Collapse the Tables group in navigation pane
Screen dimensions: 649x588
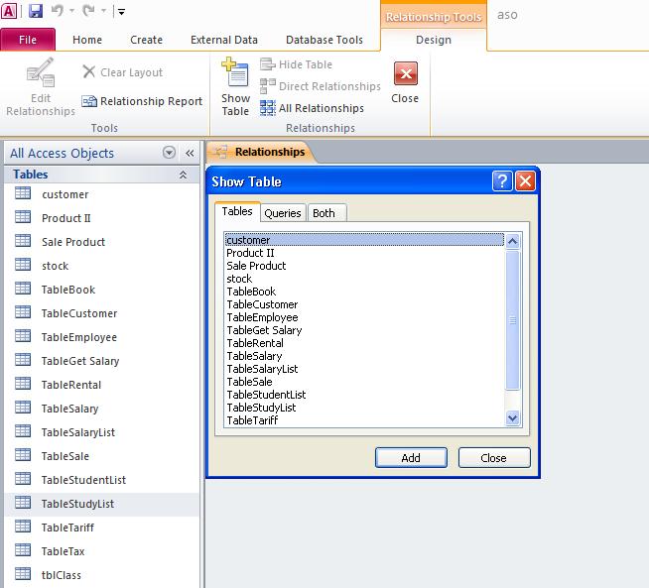click(183, 175)
